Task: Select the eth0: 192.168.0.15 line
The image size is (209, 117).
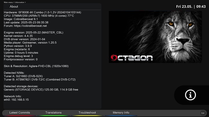Action: pyautogui.click(x=16, y=100)
